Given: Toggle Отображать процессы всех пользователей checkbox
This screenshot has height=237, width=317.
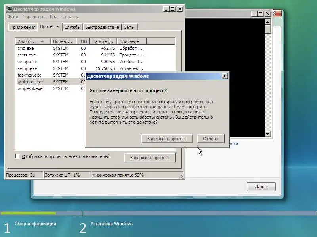Looking at the screenshot, I should [x=18, y=156].
